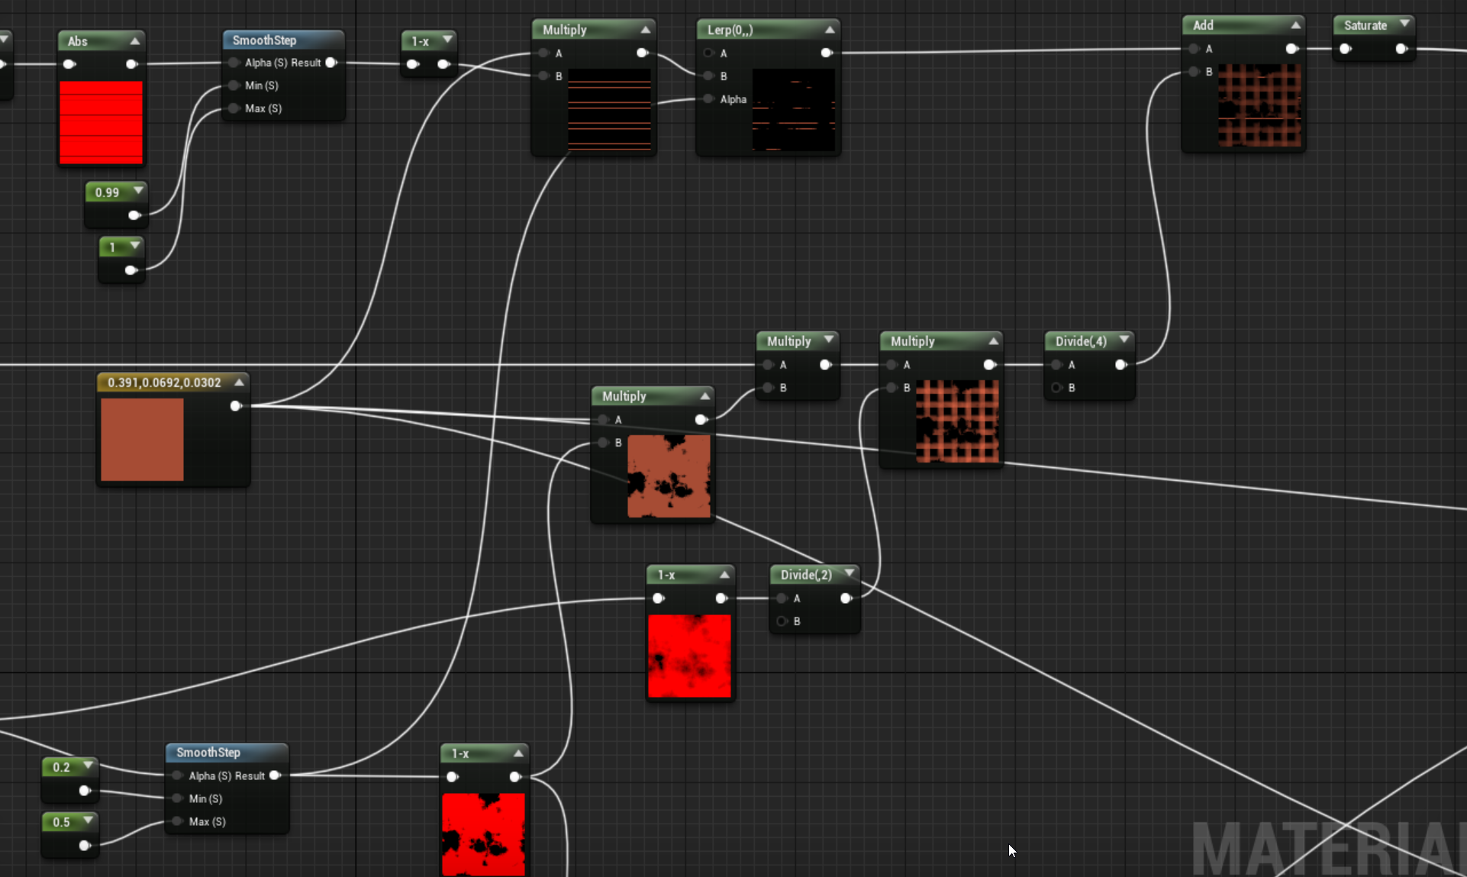Click the Lerp Alpha input pin
This screenshot has height=877, width=1467.
[709, 99]
